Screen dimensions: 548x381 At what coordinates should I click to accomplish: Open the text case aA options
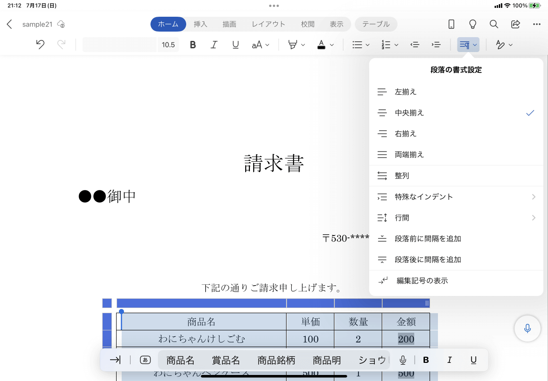click(x=261, y=45)
